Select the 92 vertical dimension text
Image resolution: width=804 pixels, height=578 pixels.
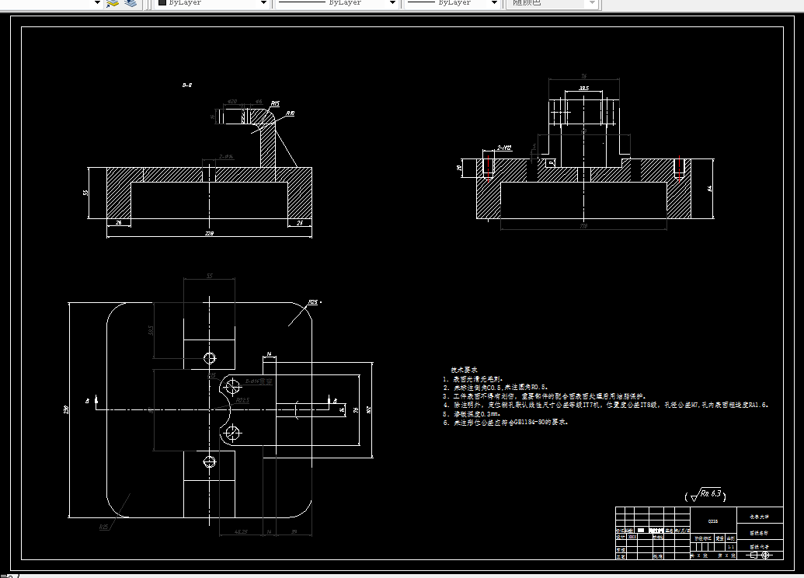tap(369, 409)
